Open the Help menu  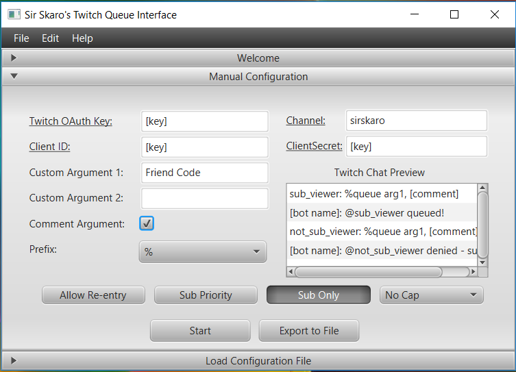tap(82, 38)
